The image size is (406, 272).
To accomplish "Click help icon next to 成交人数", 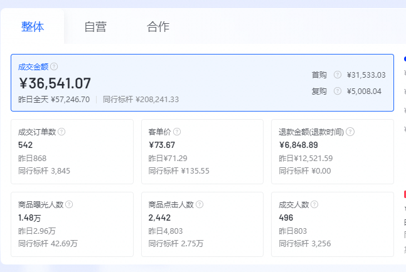I will [x=314, y=204].
